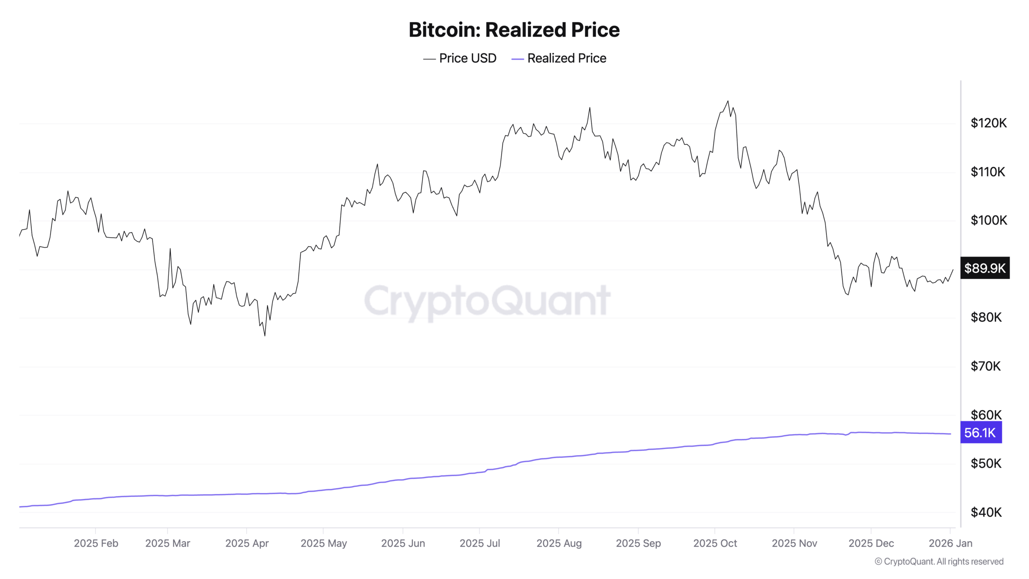Select the 2025 Apr x-axis label
The height and width of the screenshot is (579, 1029).
click(247, 543)
